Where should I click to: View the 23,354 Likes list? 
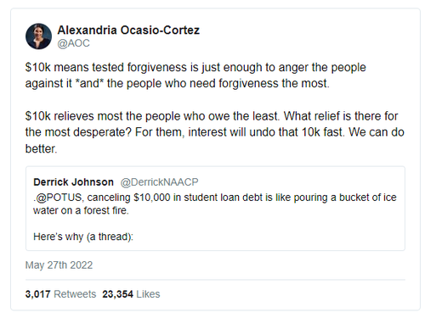click(131, 294)
